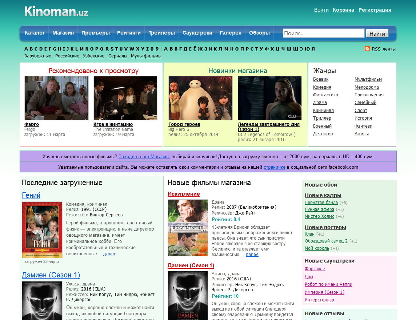Open Зарубежные films category

click(38, 56)
